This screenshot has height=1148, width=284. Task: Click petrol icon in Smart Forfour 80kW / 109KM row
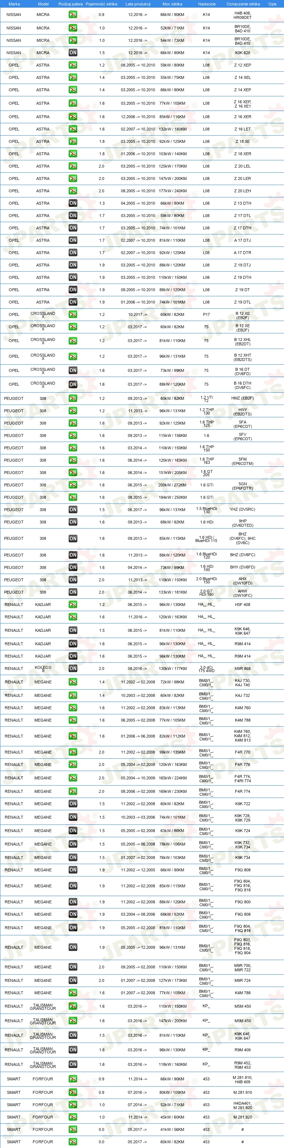coord(73,1093)
